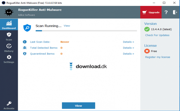Click the green checkmark version icon

(x=147, y=29)
